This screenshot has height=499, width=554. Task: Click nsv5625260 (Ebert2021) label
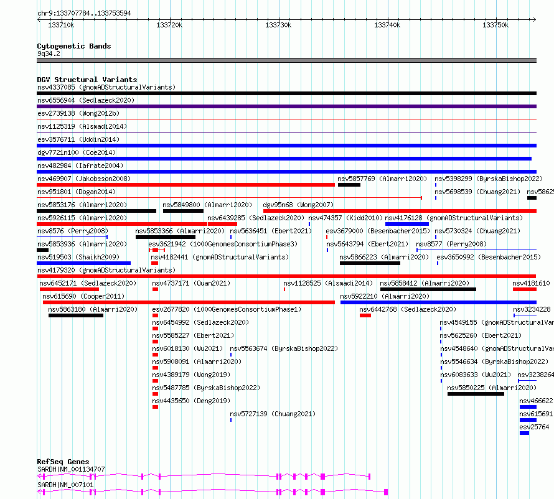click(x=481, y=335)
